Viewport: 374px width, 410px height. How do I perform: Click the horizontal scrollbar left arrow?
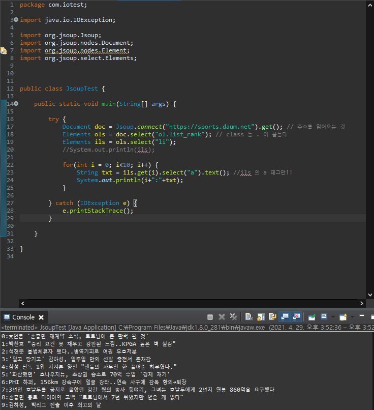pos(23,303)
